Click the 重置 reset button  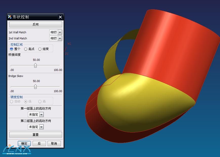tap(36, 135)
